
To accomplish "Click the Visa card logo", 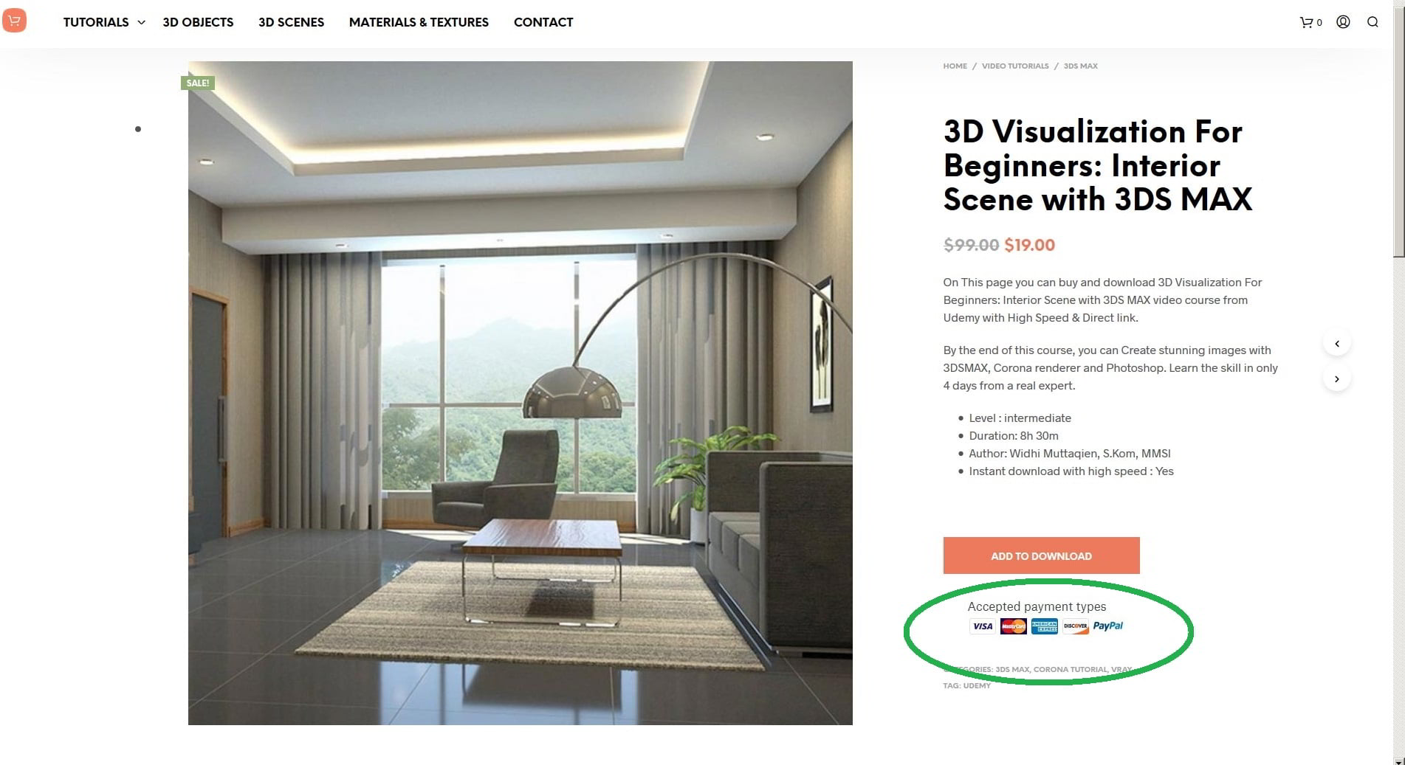I will (x=983, y=626).
